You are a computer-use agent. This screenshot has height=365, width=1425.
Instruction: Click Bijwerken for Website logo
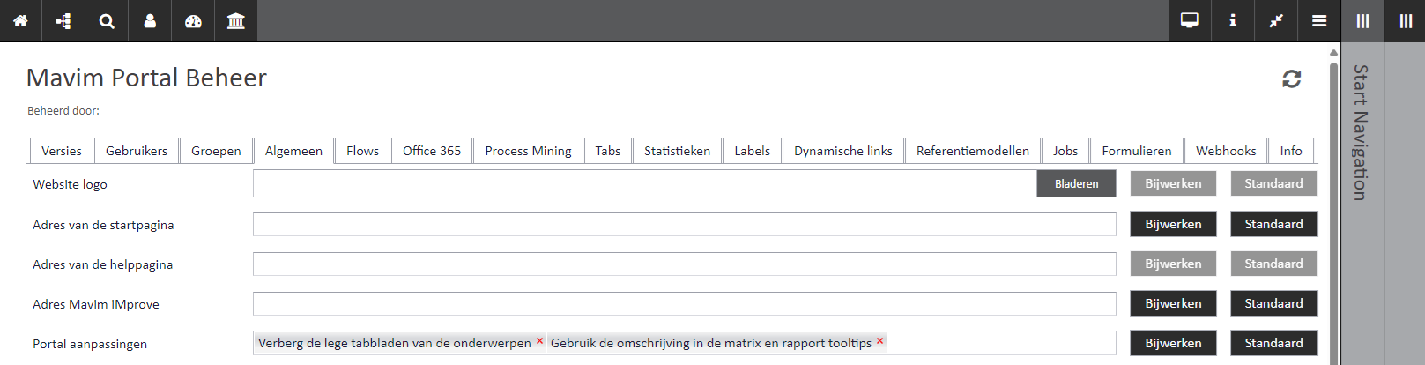point(1173,183)
